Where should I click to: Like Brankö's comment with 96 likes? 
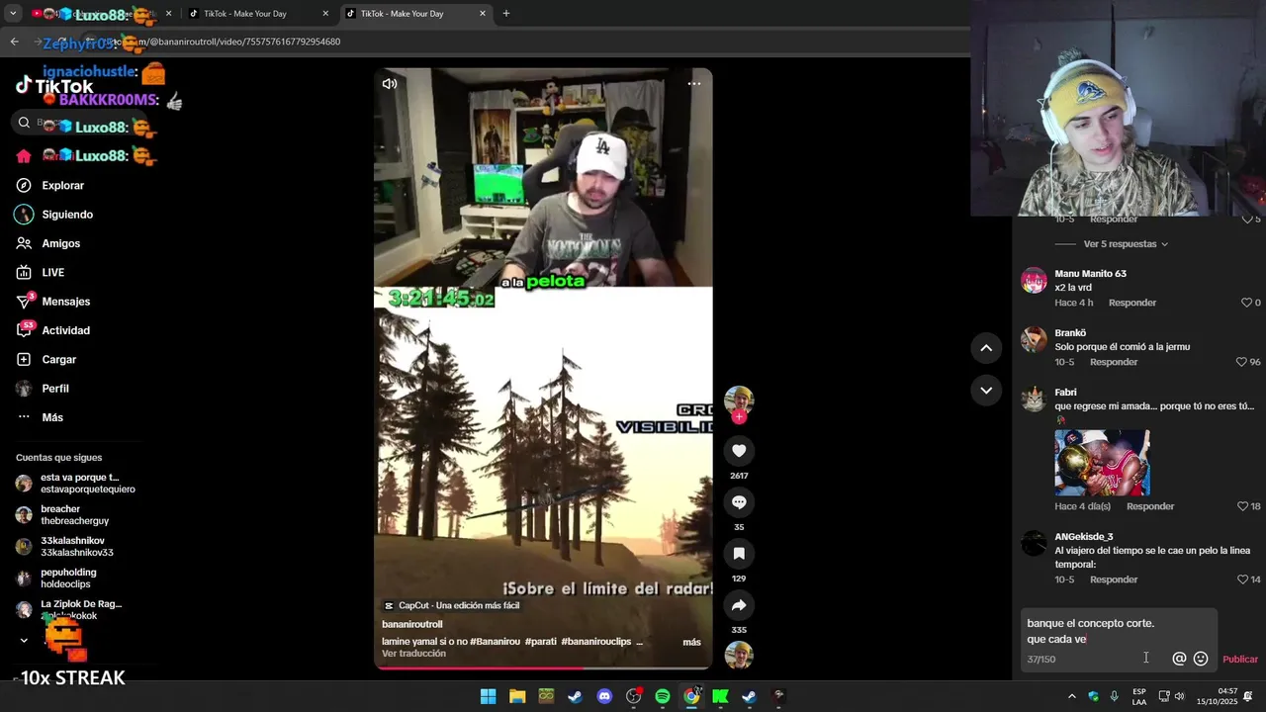(x=1242, y=362)
